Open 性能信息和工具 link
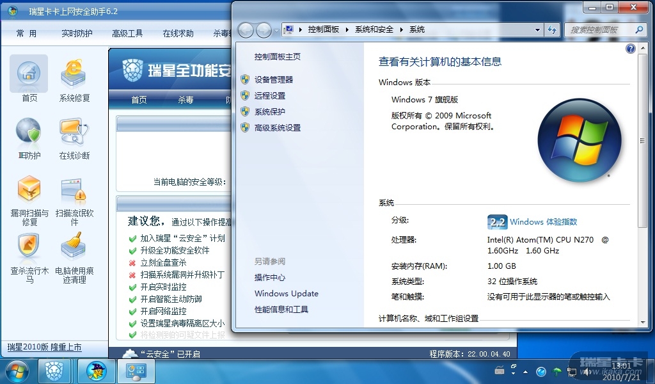The image size is (655, 384). pos(281,309)
